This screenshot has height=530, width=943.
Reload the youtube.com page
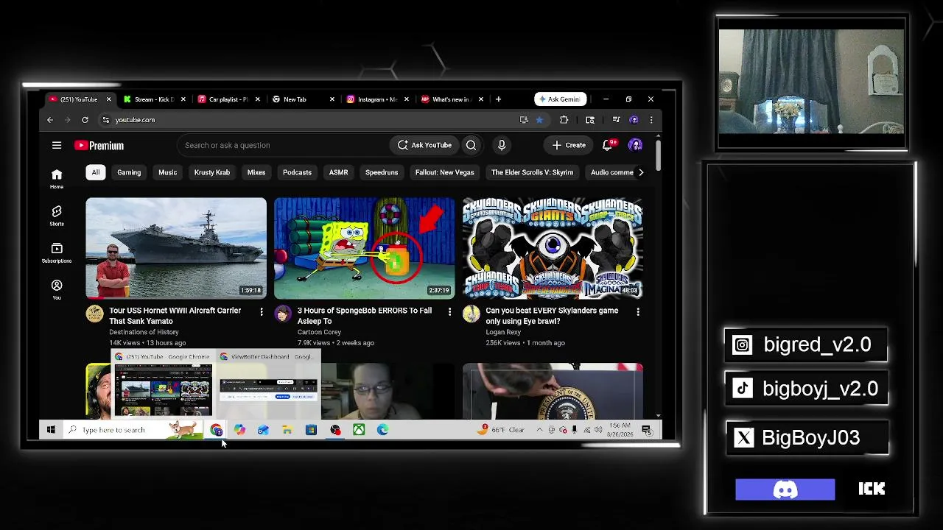tap(85, 120)
